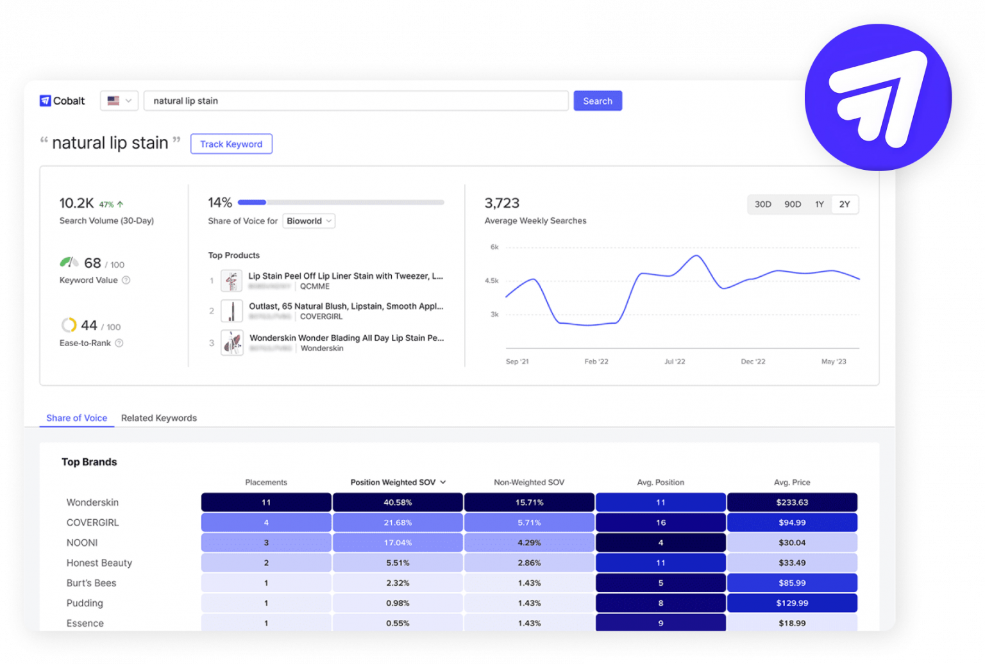Viewport: 985px width, 664px height.
Task: Click the Non-Weighted SOV column header
Action: 529,483
